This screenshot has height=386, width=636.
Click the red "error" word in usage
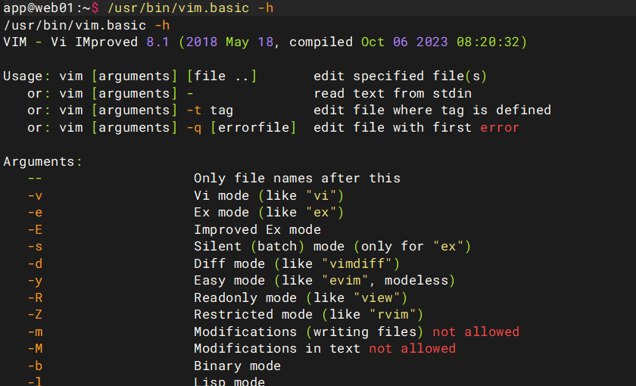coord(500,128)
